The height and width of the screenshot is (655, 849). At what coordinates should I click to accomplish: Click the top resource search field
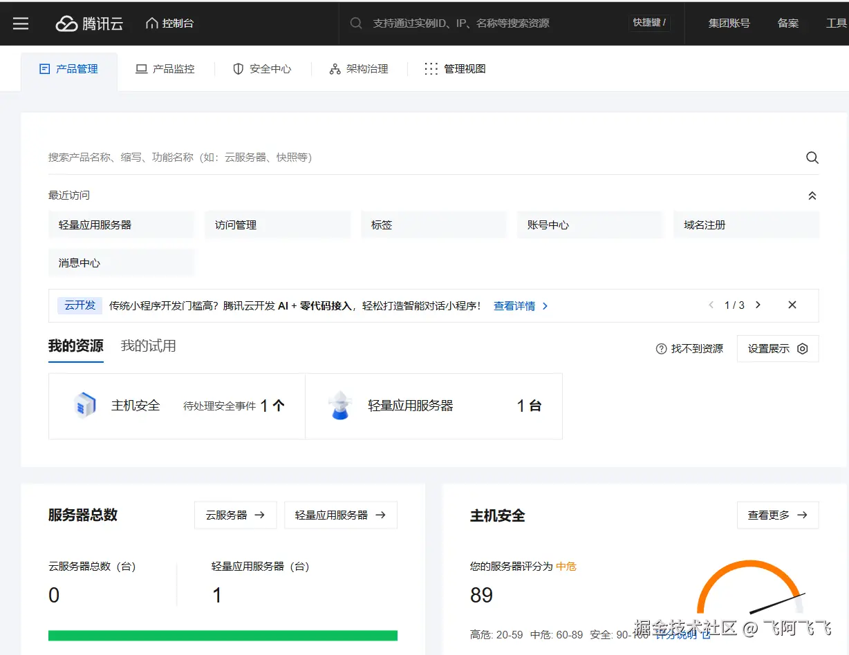coord(484,23)
